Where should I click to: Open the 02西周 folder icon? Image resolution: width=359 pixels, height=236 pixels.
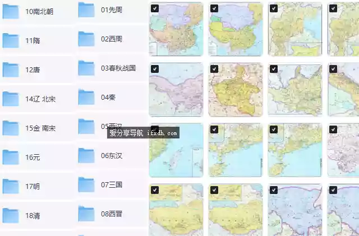coord(86,39)
